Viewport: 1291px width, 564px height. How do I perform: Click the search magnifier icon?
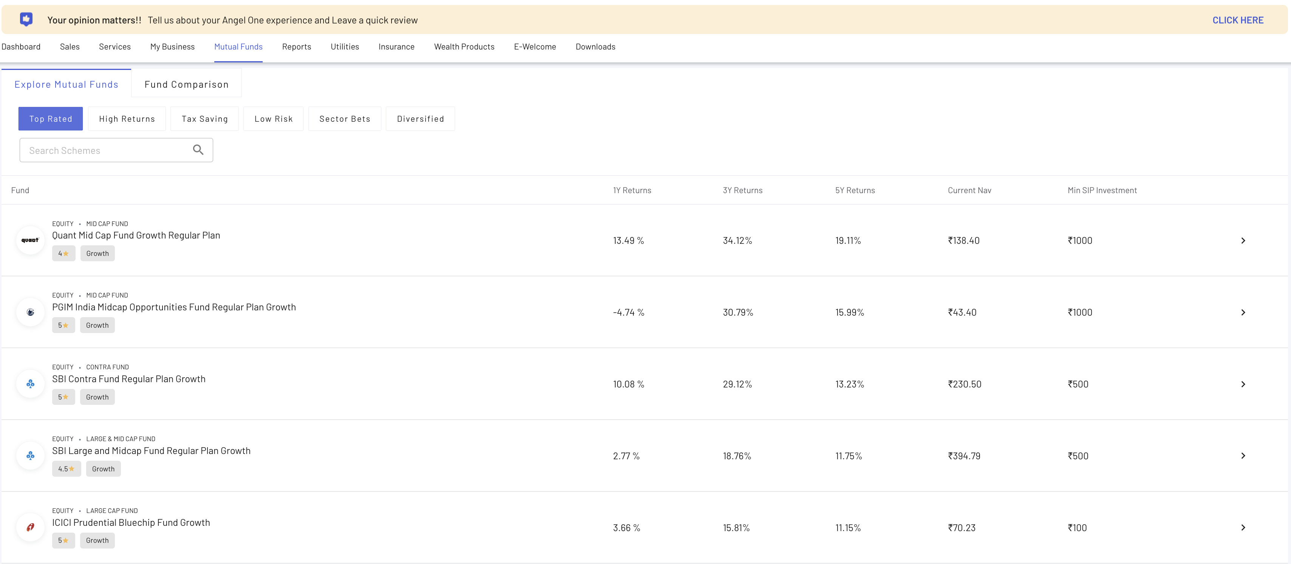coord(198,150)
